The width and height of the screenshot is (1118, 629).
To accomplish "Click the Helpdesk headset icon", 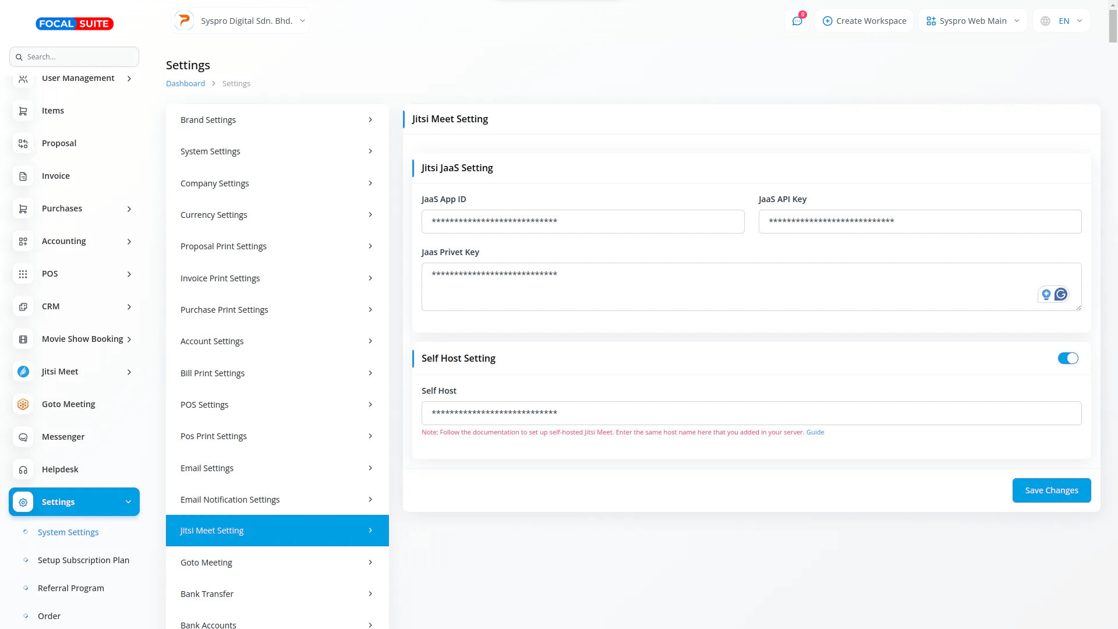I will (x=23, y=469).
